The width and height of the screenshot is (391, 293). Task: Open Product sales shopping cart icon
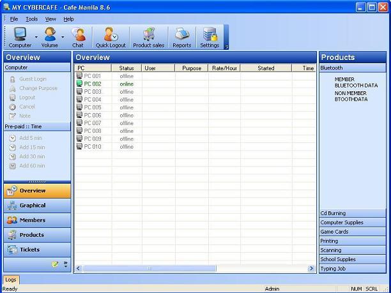(149, 34)
